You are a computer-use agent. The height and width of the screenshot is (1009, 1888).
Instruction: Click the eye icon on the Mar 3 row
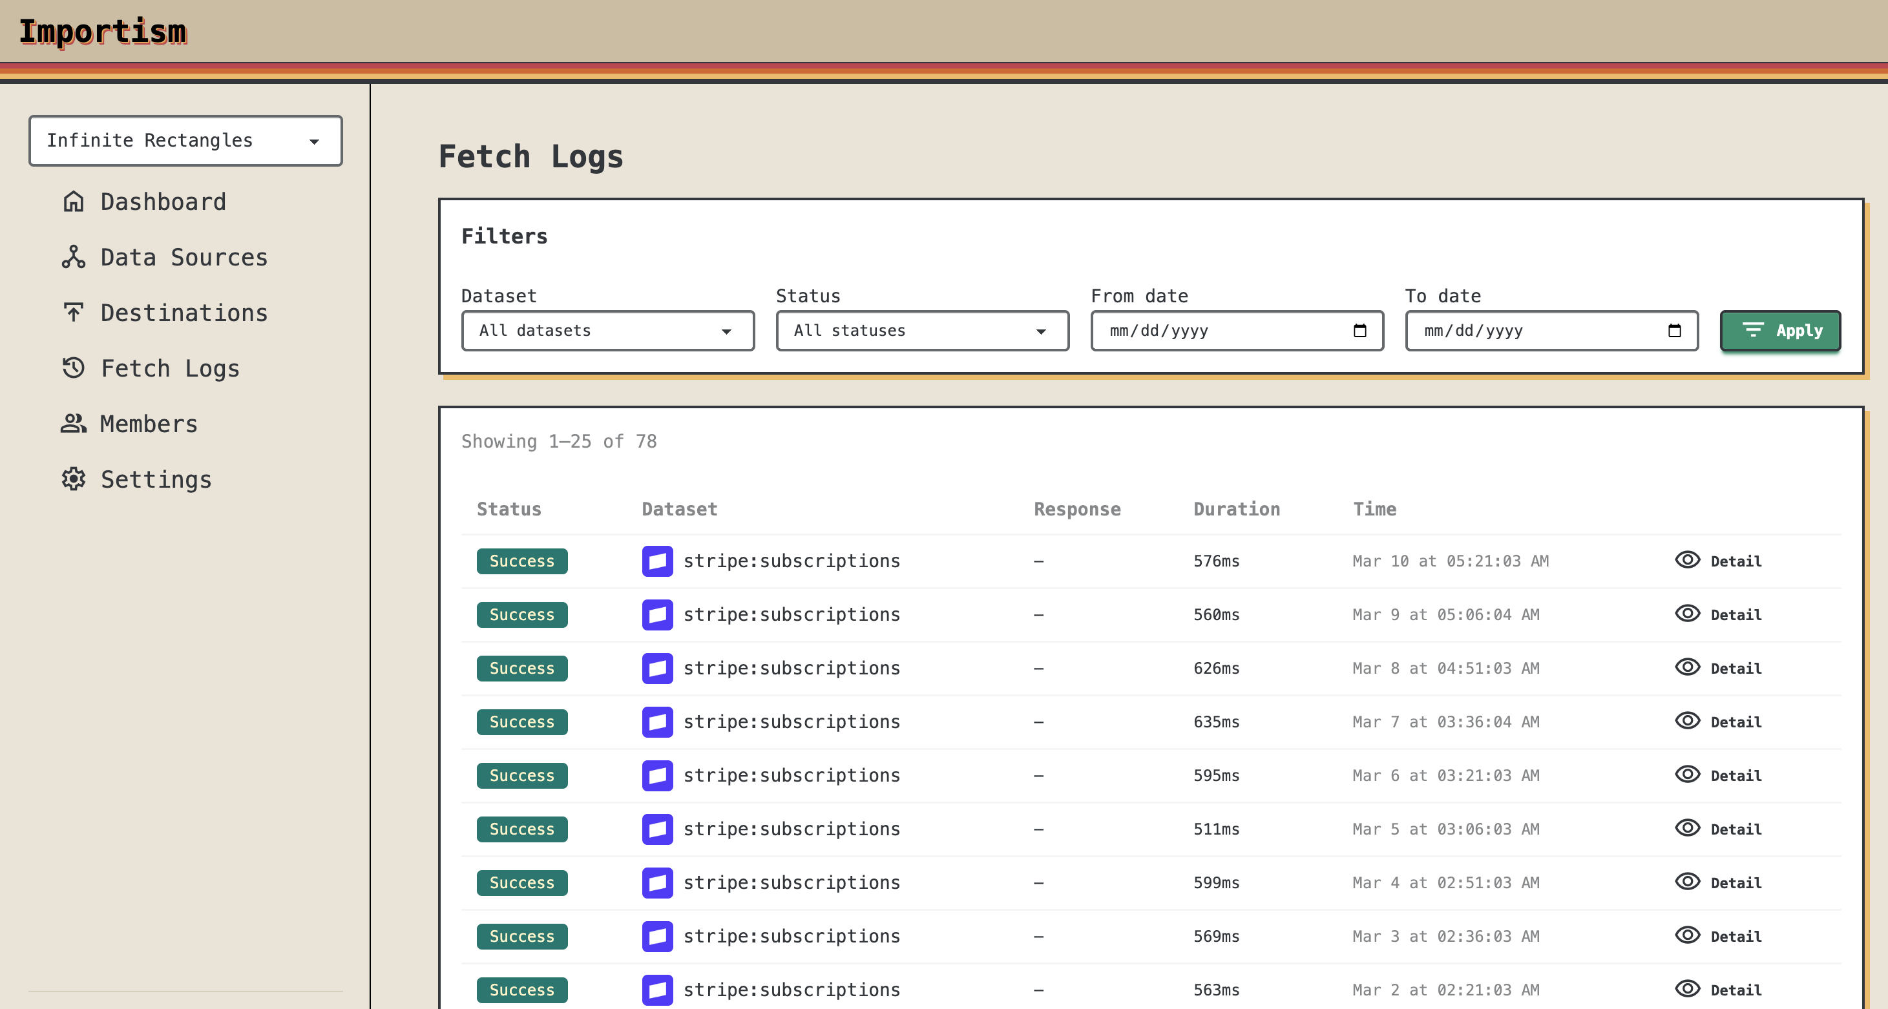[x=1687, y=937]
